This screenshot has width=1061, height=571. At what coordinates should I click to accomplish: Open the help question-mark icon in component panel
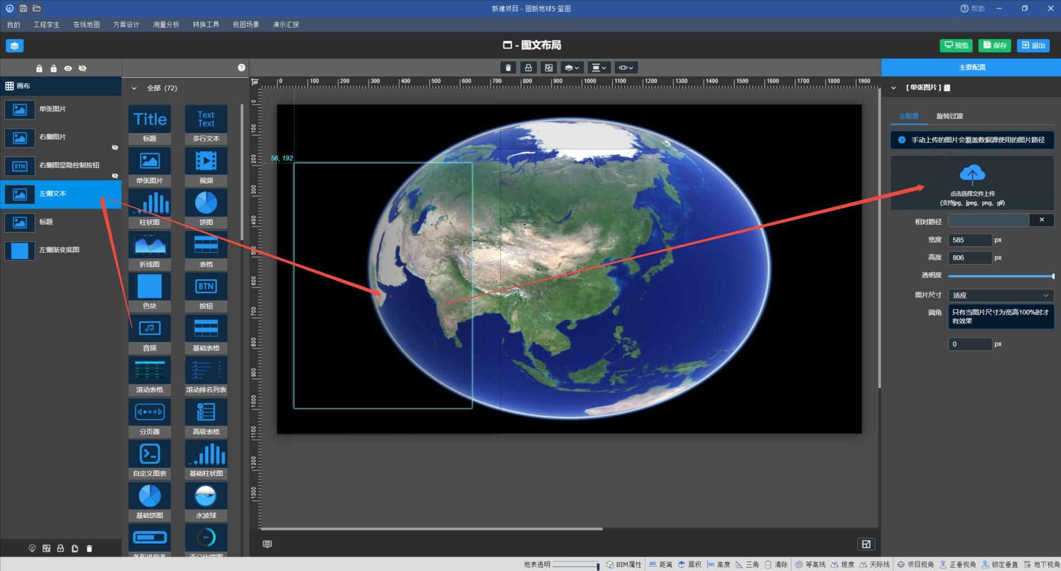click(242, 68)
